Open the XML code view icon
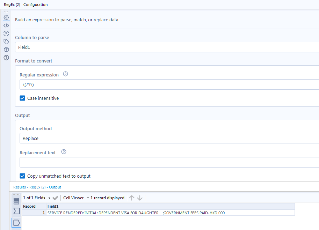Screen dimensions: 319x230 [x=6, y=25]
